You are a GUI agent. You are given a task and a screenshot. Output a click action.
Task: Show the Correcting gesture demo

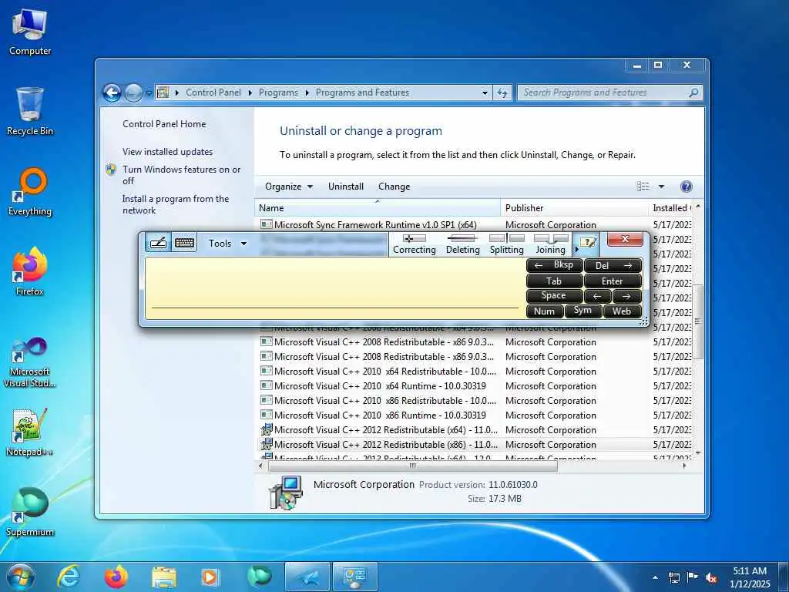coord(414,244)
